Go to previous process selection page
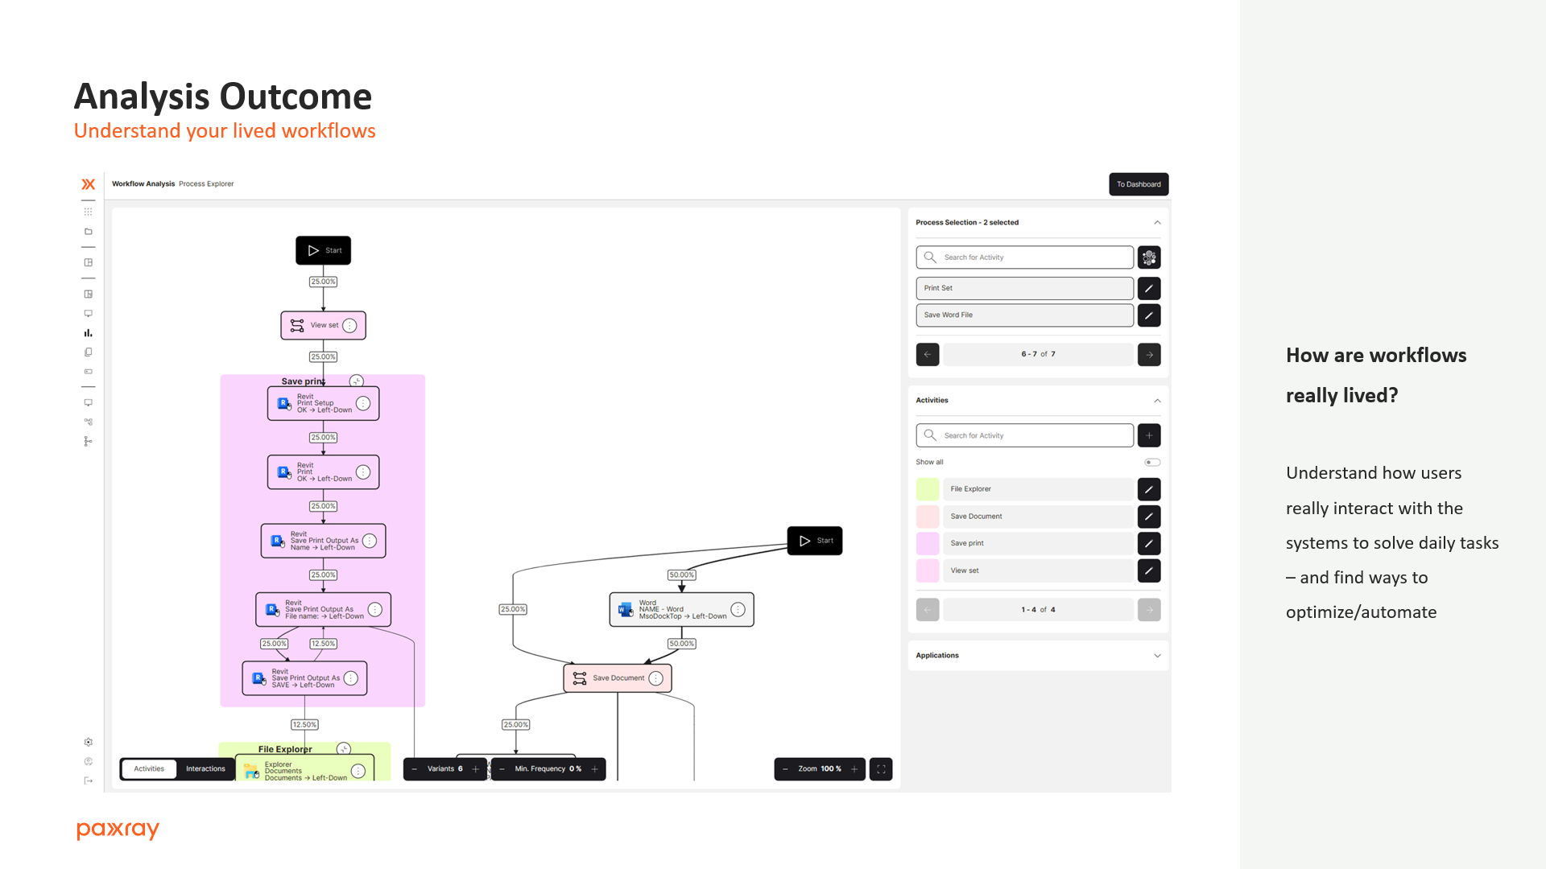This screenshot has width=1546, height=869. pyautogui.click(x=928, y=355)
